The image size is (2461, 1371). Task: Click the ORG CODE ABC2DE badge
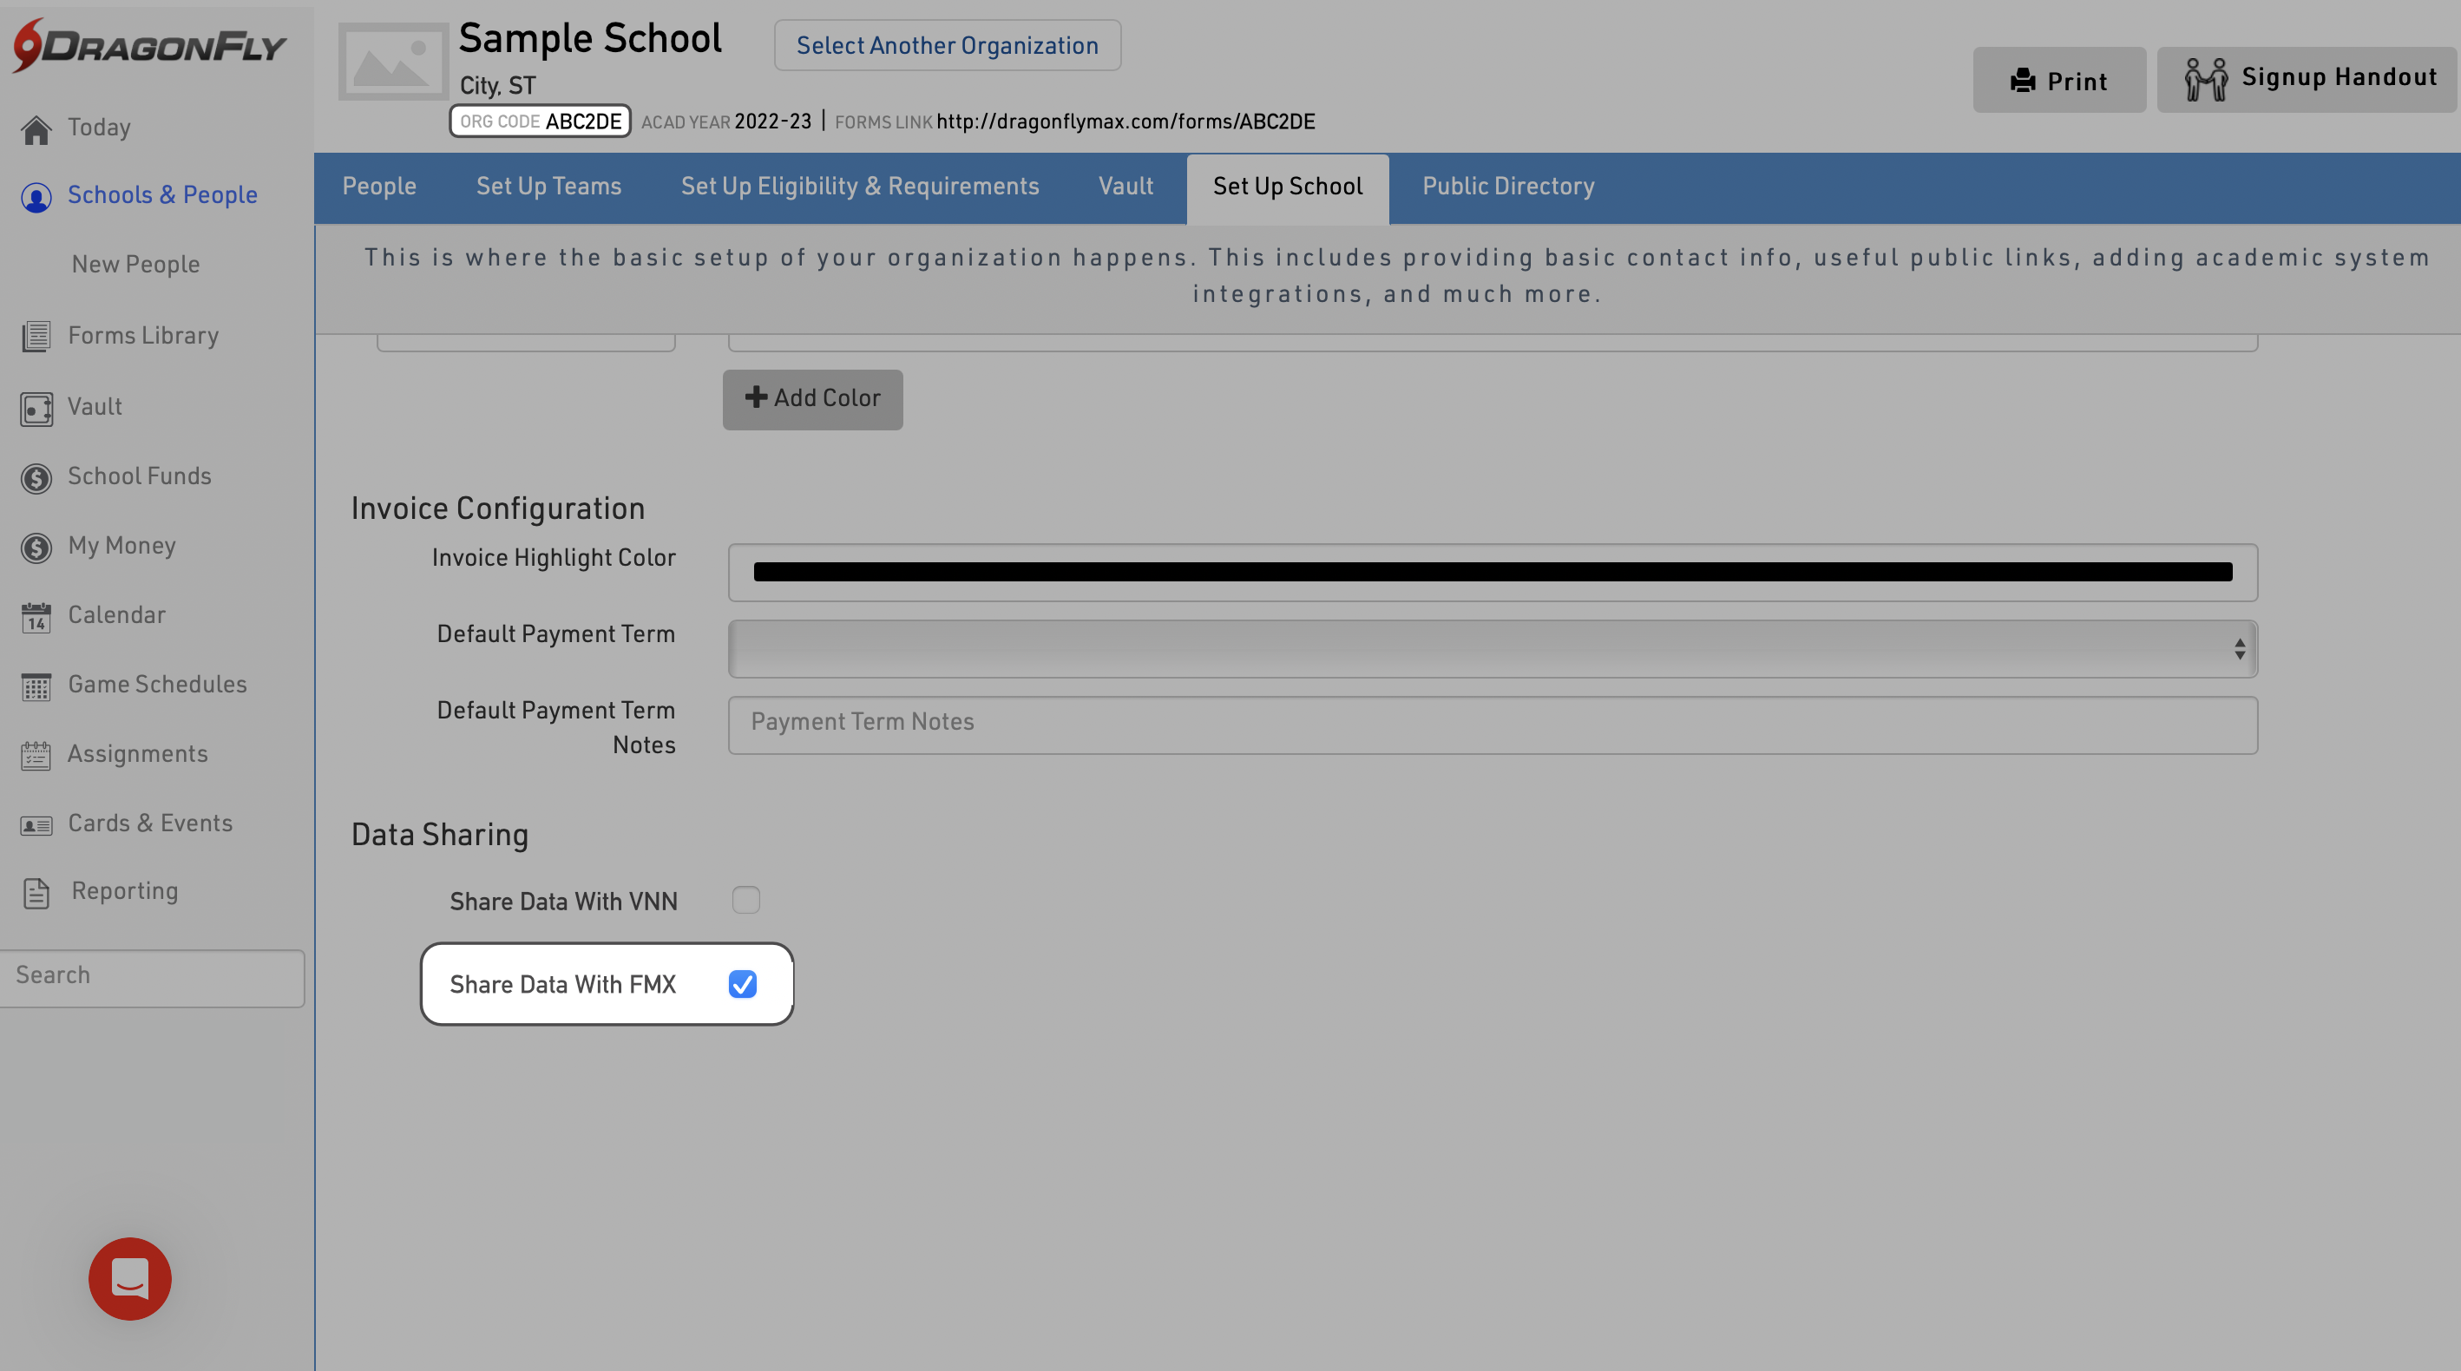(540, 121)
